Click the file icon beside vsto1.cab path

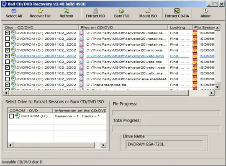click(x=82, y=67)
